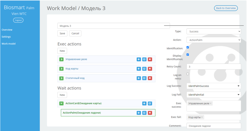Image resolution: width=247 pixels, height=131 pixels.
Task: Click the Back to Overview button
Action: [x=226, y=8]
